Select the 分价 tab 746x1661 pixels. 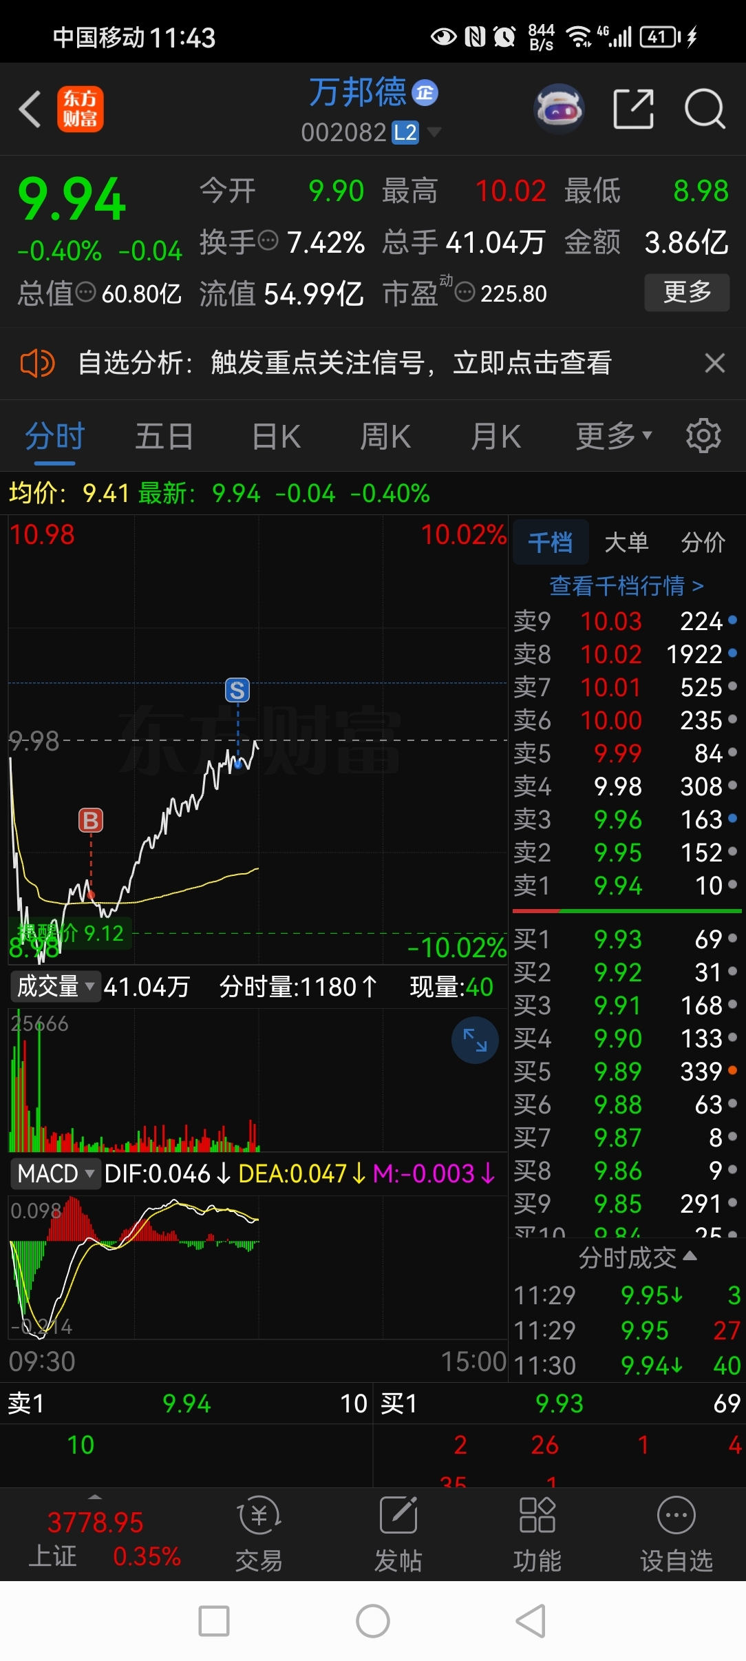point(703,543)
